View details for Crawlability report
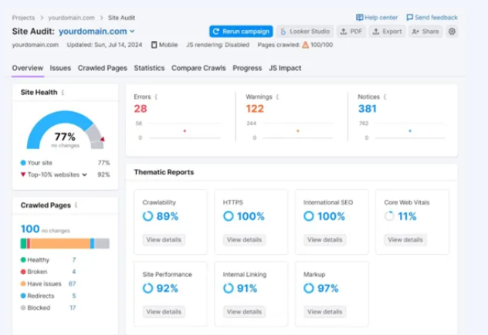488x335 pixels. point(164,240)
